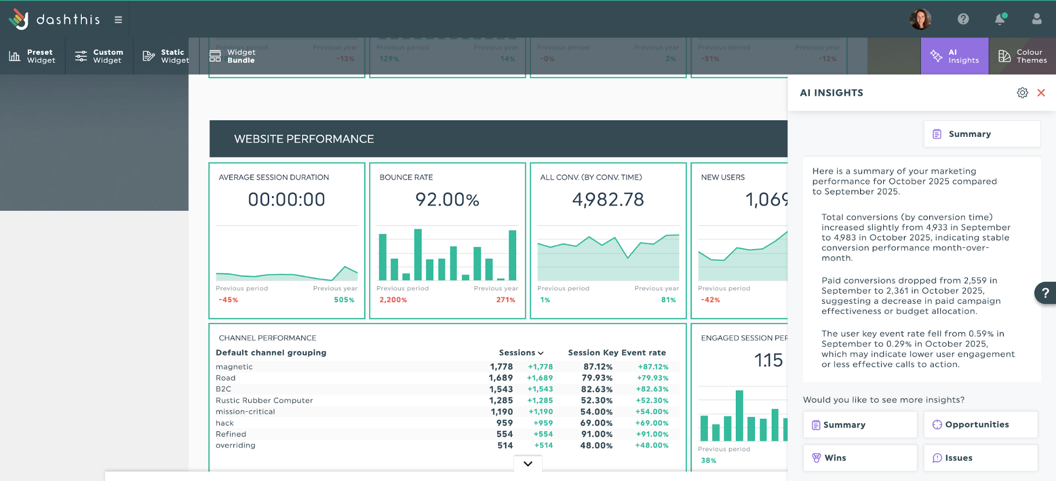
Task: Request more Opportunities insights
Action: click(x=980, y=425)
